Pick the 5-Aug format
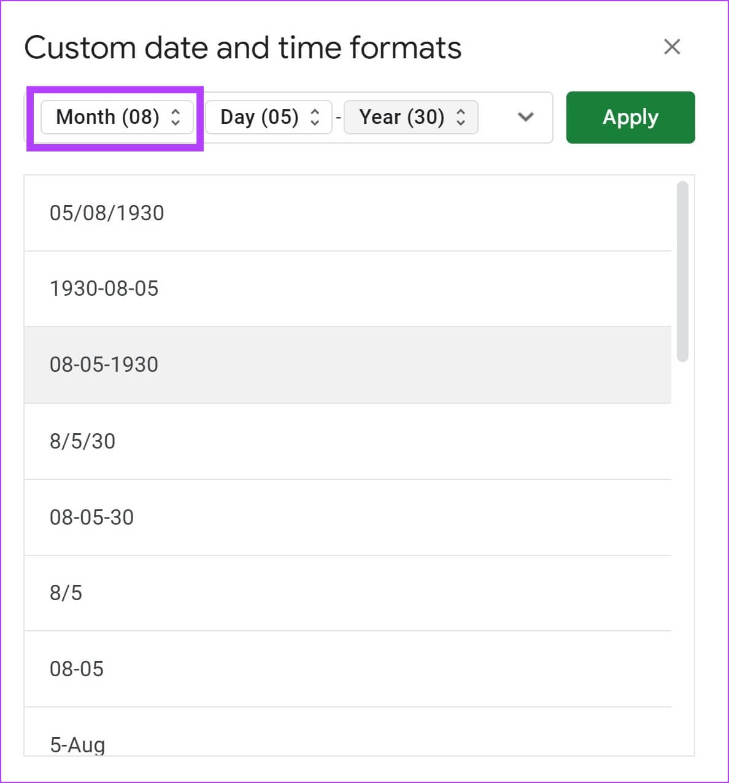 77,744
